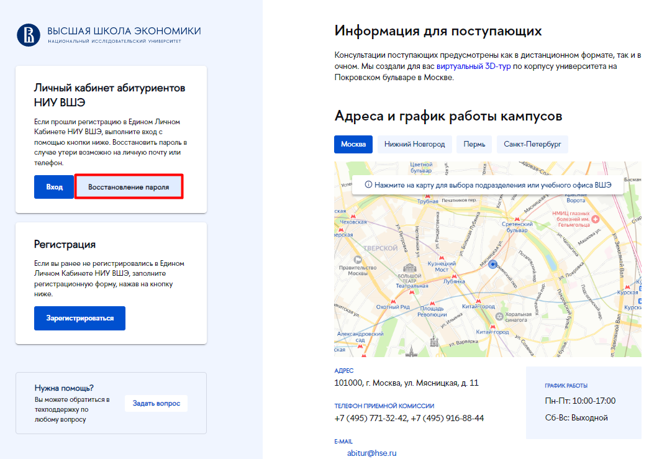Click Восстановление пароля button

coord(129,187)
